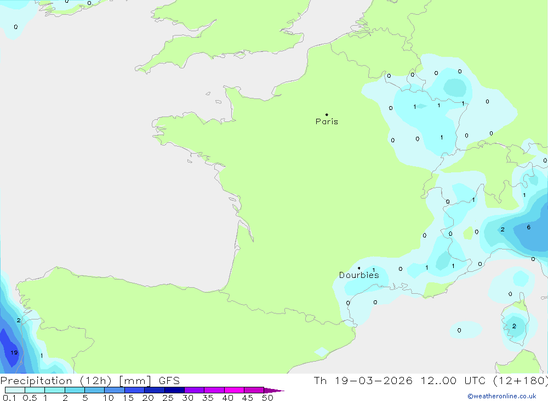Click the '(12+180)' forecast offset text
The width and height of the screenshot is (548, 401).
521,381
